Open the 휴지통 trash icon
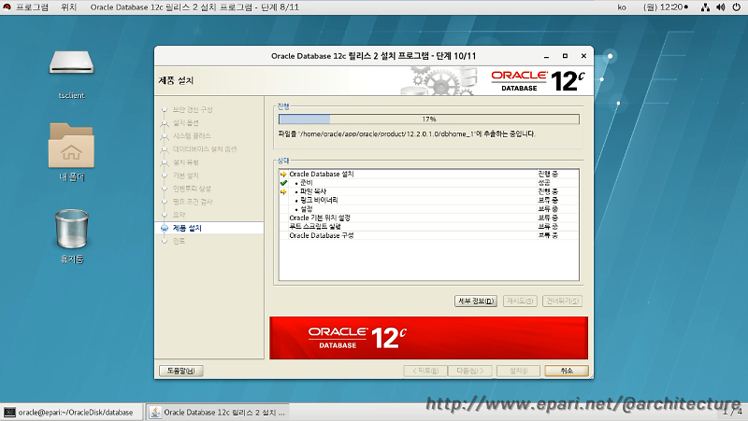 click(72, 229)
